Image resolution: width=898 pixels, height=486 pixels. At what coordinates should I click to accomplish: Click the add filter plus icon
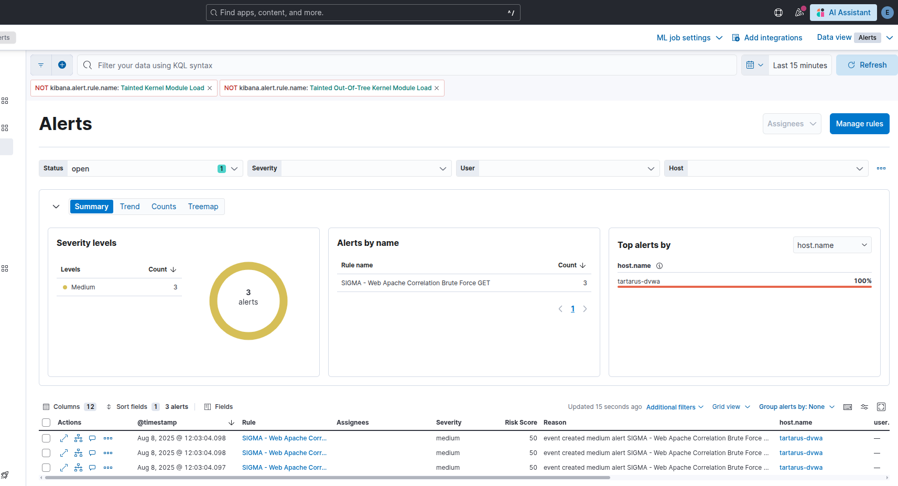pos(62,65)
